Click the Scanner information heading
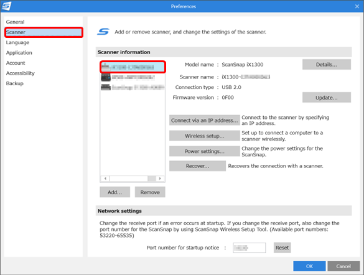The height and width of the screenshot is (275, 364). 124,52
